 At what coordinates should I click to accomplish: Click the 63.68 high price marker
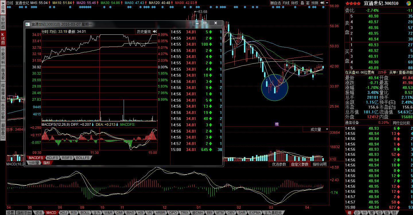click(x=202, y=12)
